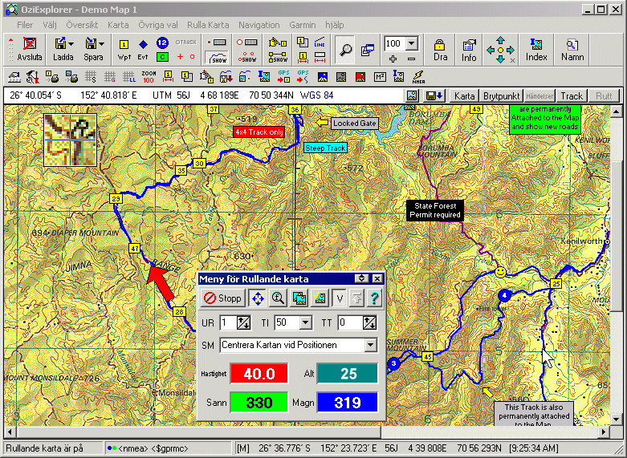
Task: Toggle the blue arrows map-follow button
Action: tap(258, 298)
